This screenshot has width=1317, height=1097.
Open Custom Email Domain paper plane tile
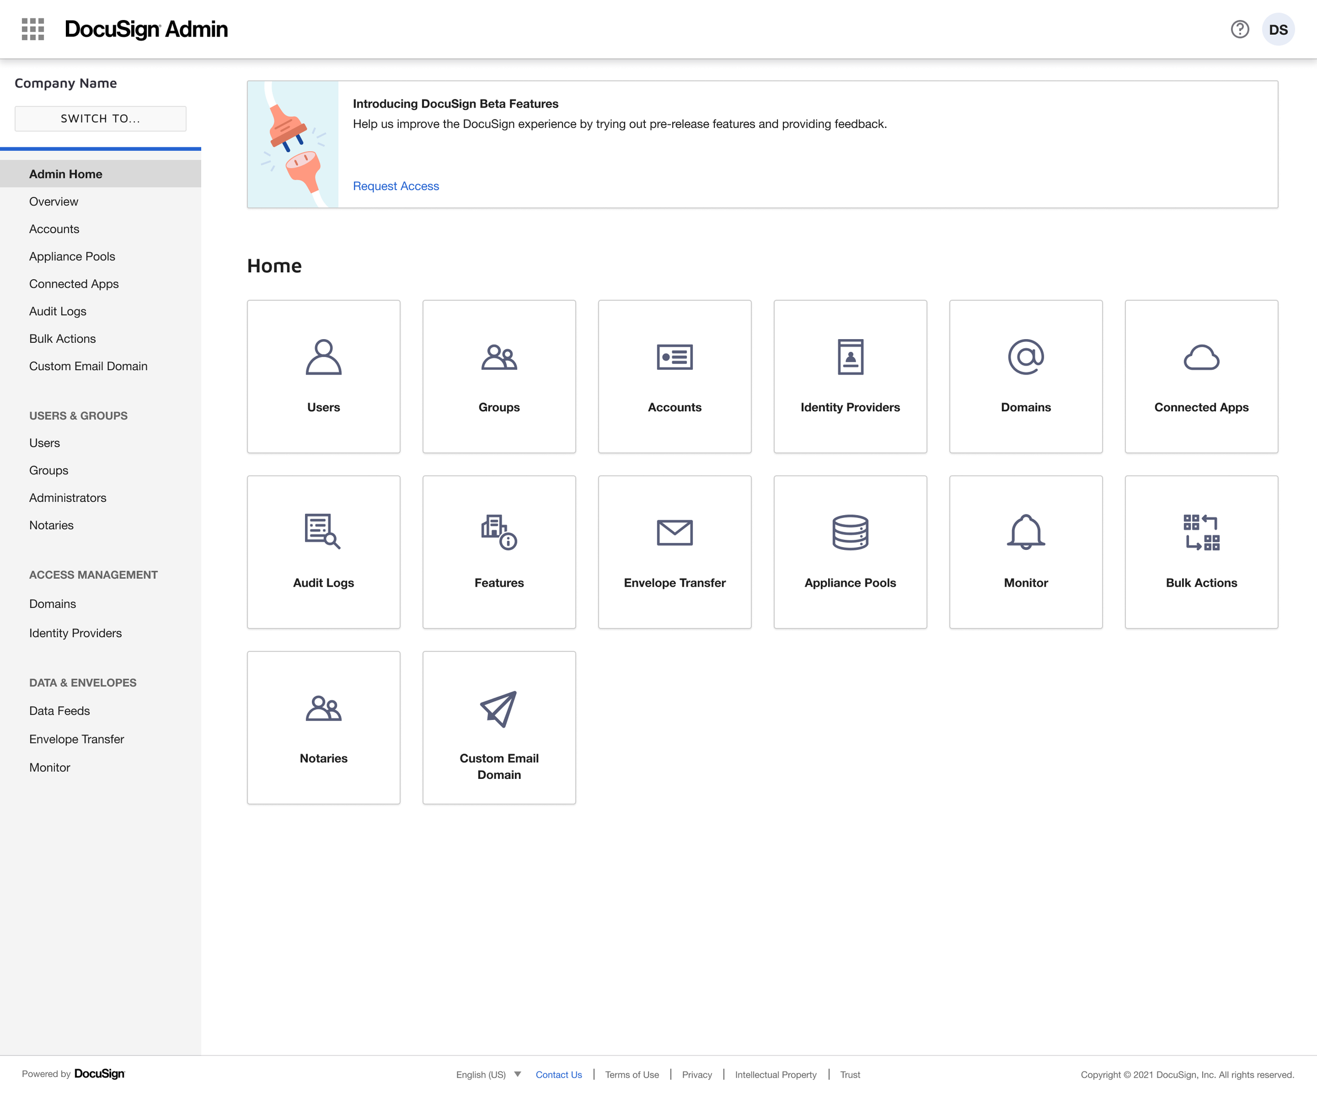point(498,727)
